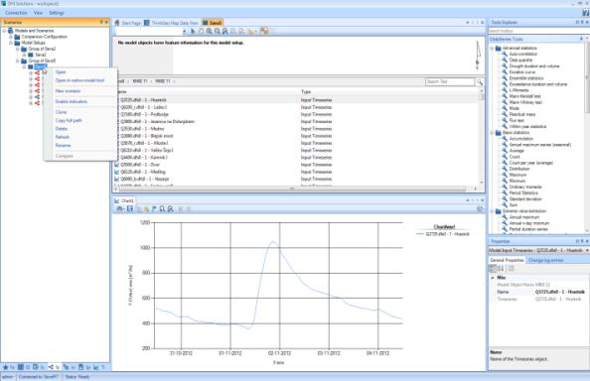Open the View menu
This screenshot has width=590, height=381.
click(x=38, y=13)
